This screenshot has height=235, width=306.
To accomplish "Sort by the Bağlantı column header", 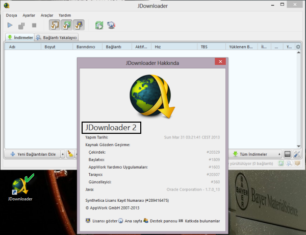I will point(117,47).
